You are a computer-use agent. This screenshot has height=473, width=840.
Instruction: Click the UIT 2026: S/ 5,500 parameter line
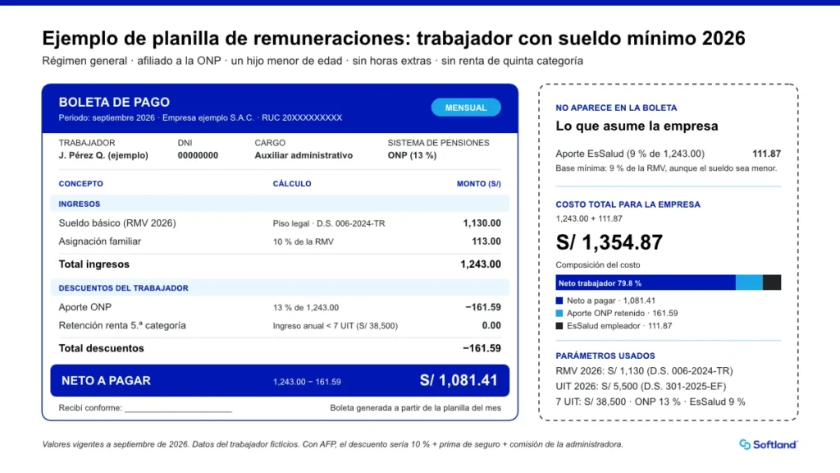641,386
